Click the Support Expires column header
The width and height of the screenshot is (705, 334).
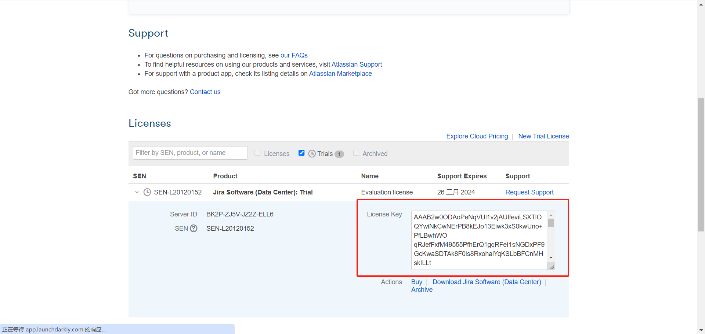(x=462, y=176)
